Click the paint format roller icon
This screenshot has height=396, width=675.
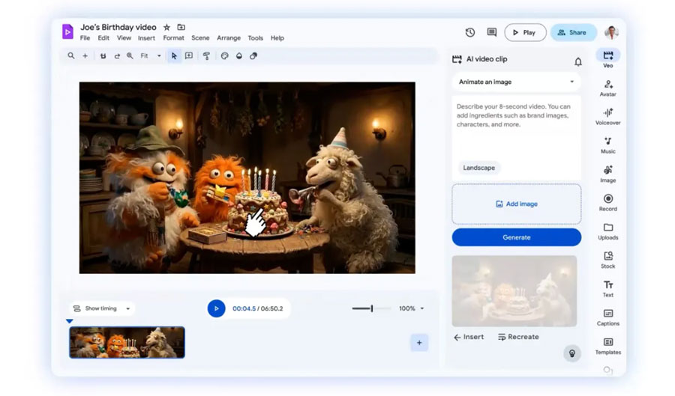[x=206, y=55]
